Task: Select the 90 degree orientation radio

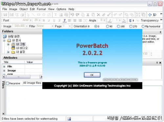Action: pyautogui.click(x=108, y=26)
